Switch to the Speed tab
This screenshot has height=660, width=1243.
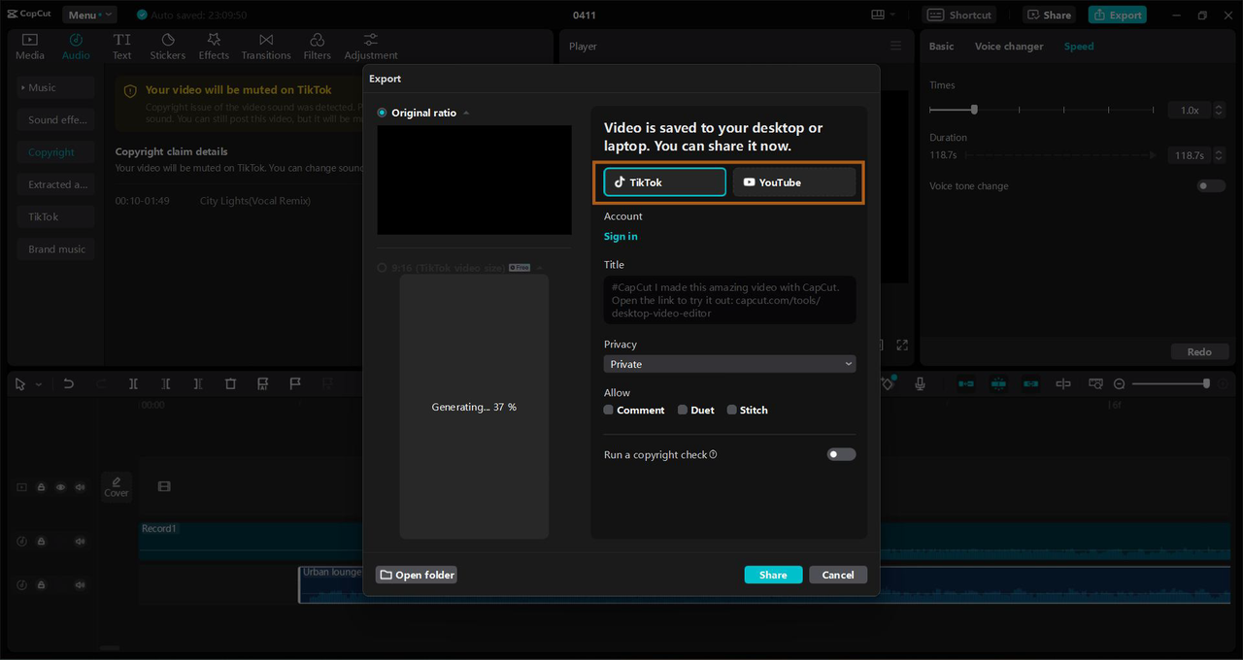(x=1079, y=47)
